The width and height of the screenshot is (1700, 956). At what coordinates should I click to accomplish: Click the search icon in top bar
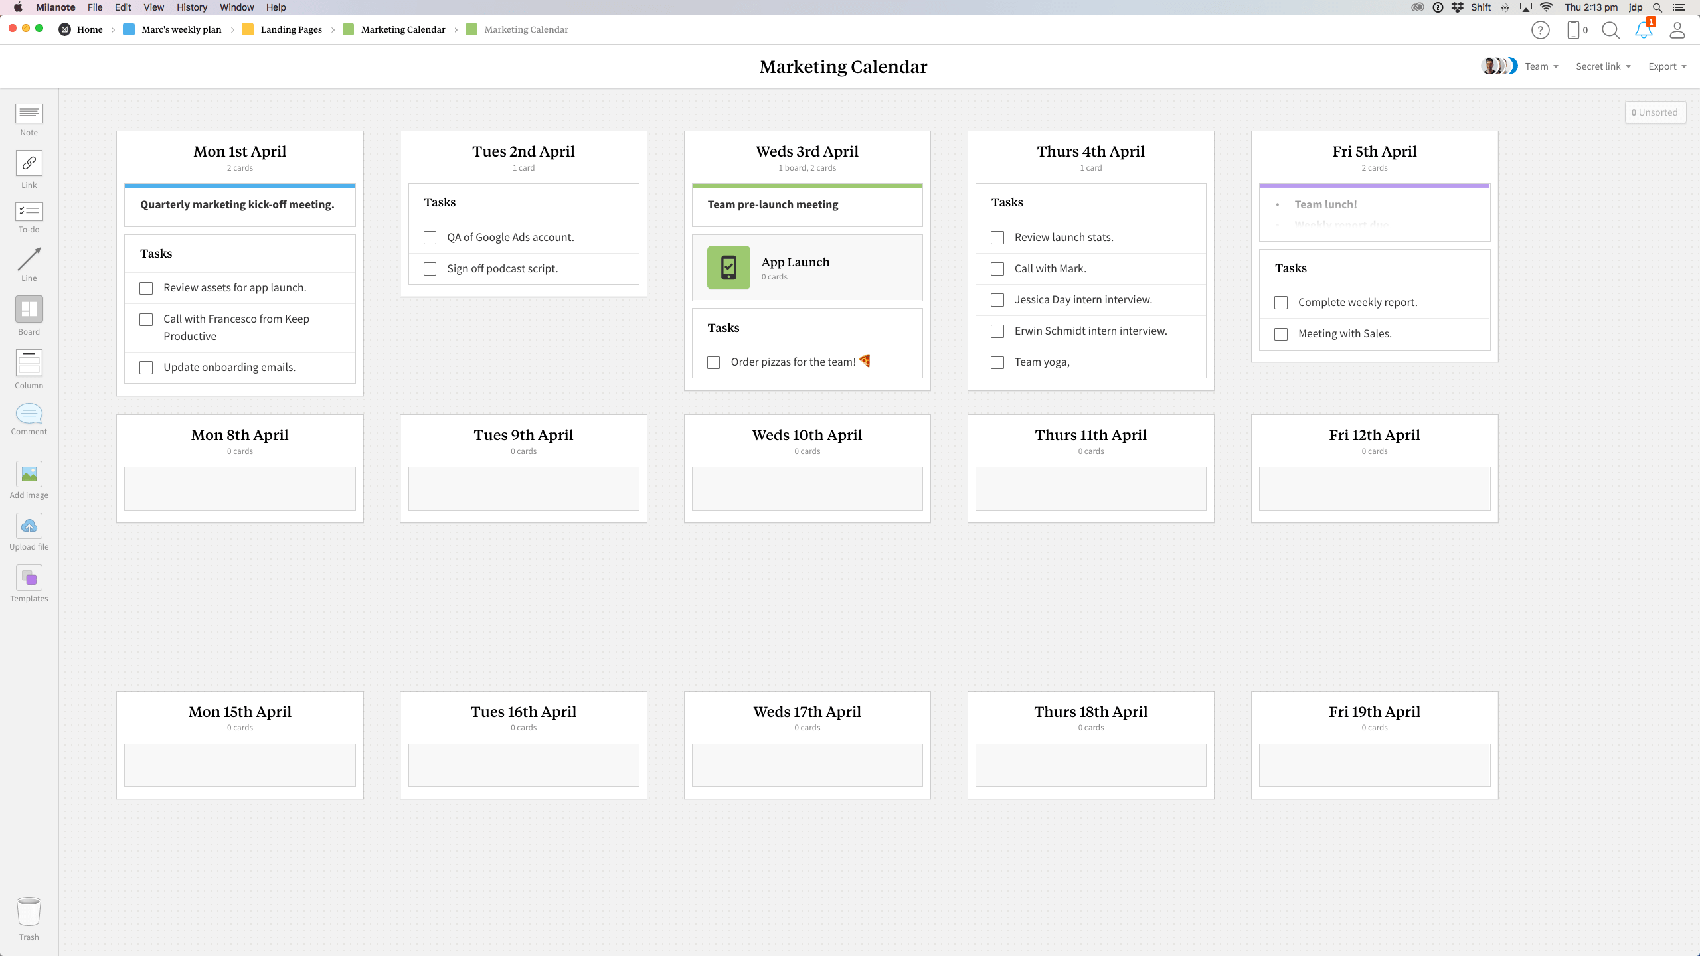1611,31
